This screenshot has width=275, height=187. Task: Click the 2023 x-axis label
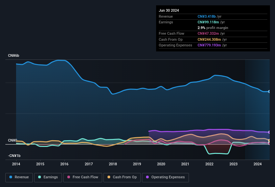pyautogui.click(x=233, y=164)
